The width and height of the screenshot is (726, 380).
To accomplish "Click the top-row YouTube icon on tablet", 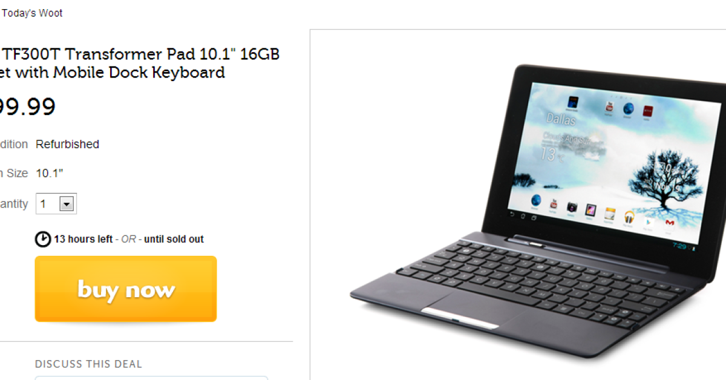I will pos(608,107).
